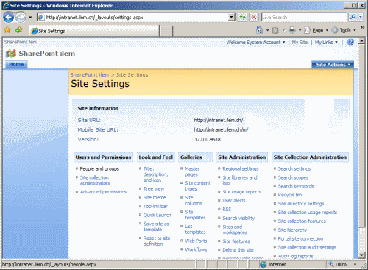Click the SharePoint ilem site logo icon
Screen dimensions: 368x270
pos(10,54)
